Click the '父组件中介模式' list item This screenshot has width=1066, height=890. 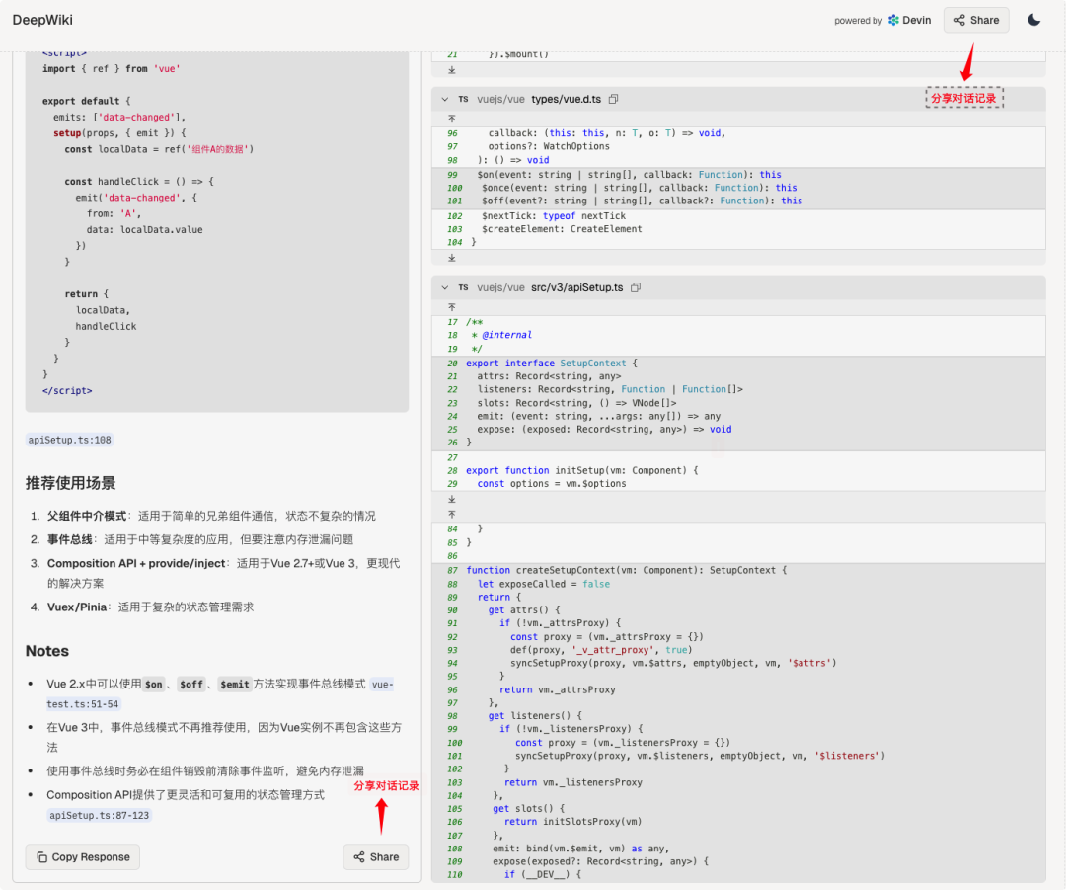(211, 516)
